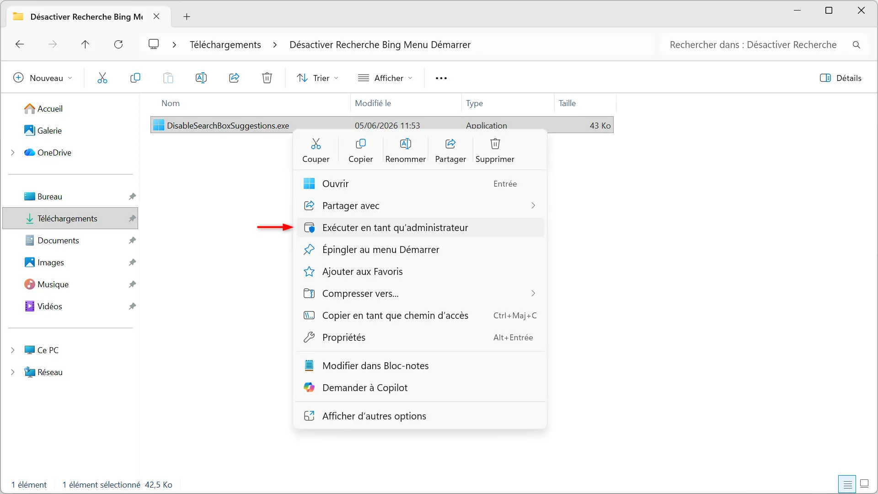
Task: Click Désactiver Recherche Bing Menu Démarrer breadcrumb
Action: click(x=380, y=45)
